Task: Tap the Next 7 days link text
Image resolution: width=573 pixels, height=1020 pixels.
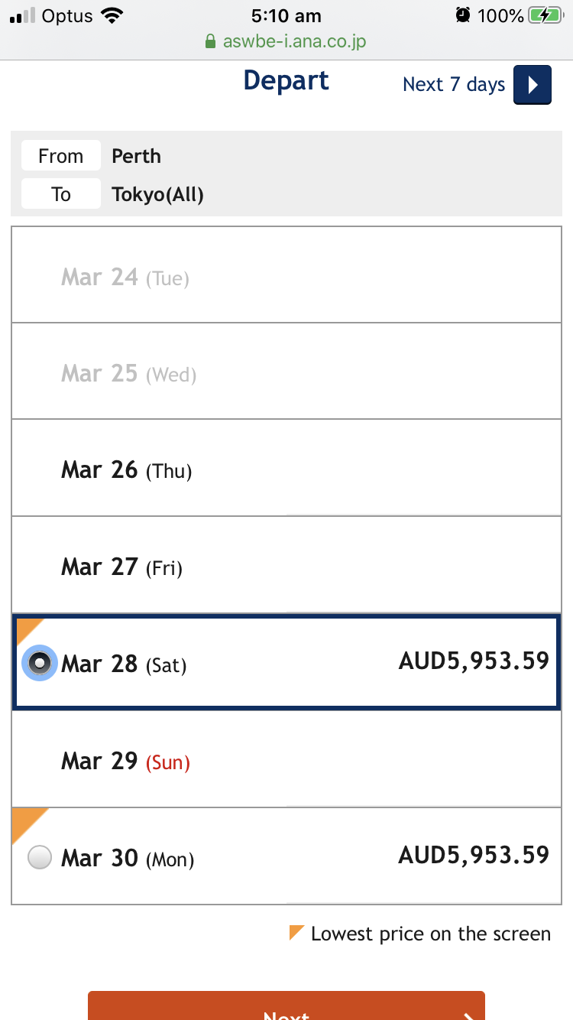Action: (454, 84)
